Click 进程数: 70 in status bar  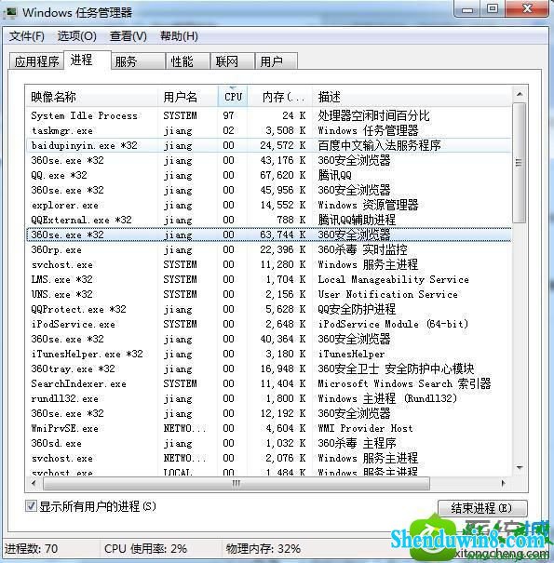point(31,549)
